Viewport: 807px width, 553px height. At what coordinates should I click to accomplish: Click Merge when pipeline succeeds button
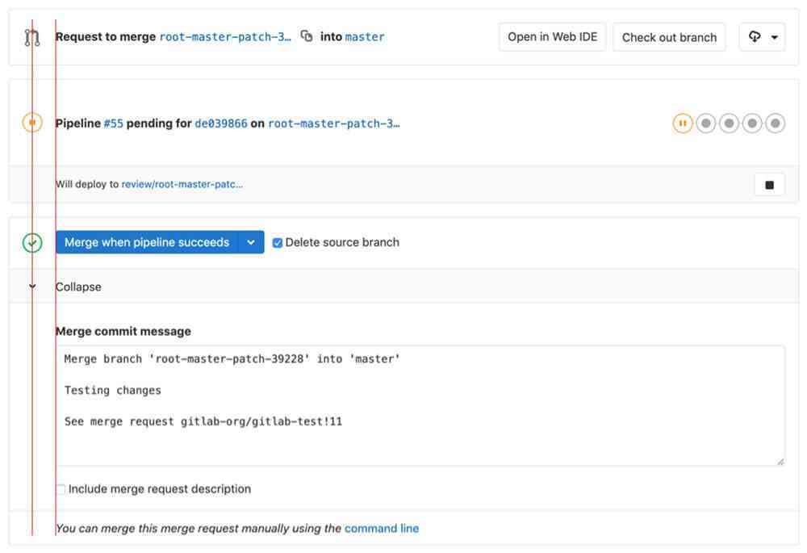coord(147,242)
